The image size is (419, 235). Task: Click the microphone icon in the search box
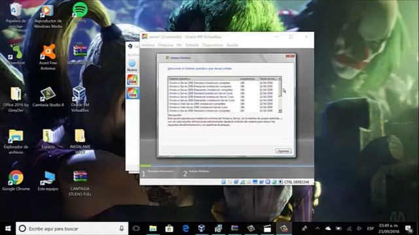coord(122,228)
